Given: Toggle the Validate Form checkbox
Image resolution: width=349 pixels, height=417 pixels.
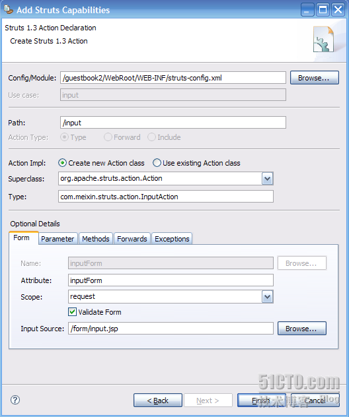Looking at the screenshot, I should pyautogui.click(x=72, y=311).
